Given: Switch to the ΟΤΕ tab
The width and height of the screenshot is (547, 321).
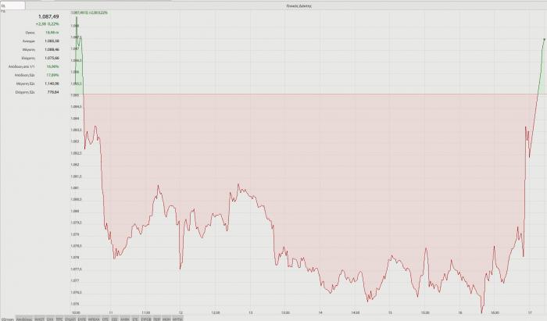Looking at the screenshot, I should coord(104,319).
